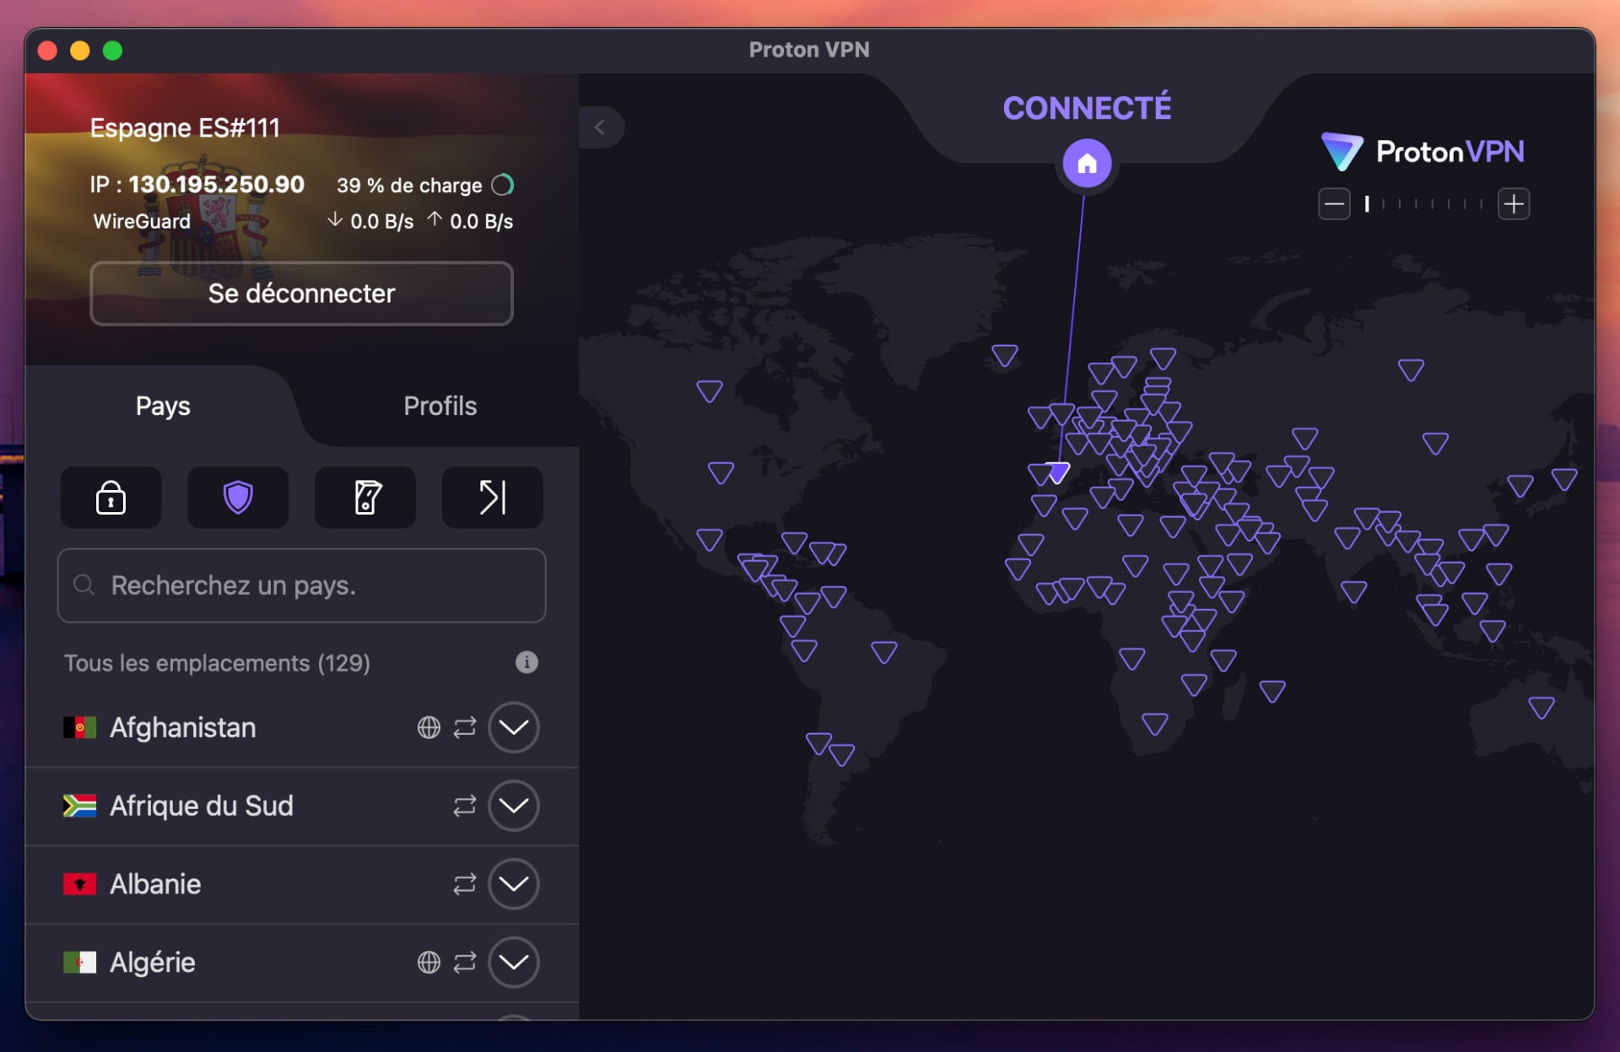The height and width of the screenshot is (1052, 1620).
Task: Select the Pays tab
Action: 162,406
